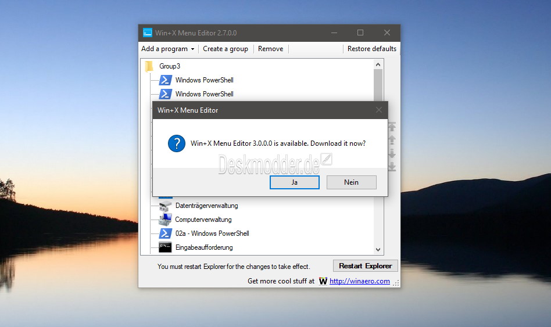Open the http://winaero.com link
This screenshot has height=327, width=551.
tap(359, 281)
